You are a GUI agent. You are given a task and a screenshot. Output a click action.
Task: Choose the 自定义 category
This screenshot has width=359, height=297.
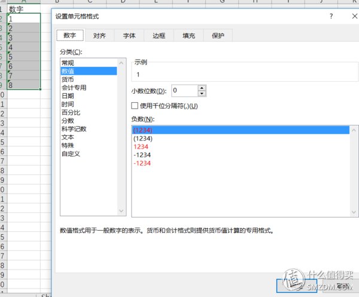click(89, 154)
